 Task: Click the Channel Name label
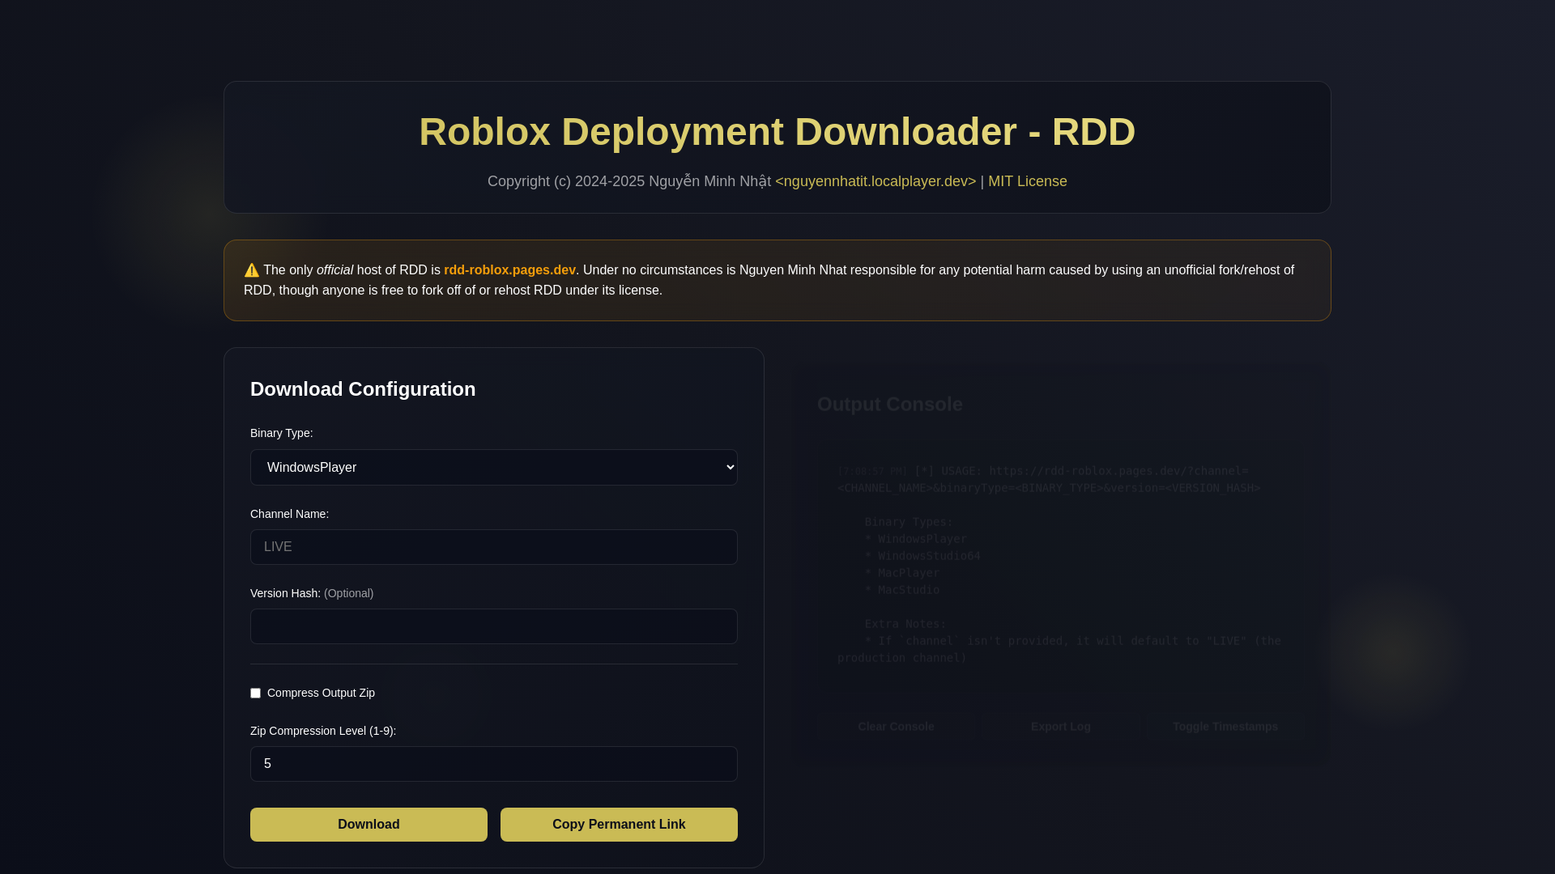click(x=289, y=514)
